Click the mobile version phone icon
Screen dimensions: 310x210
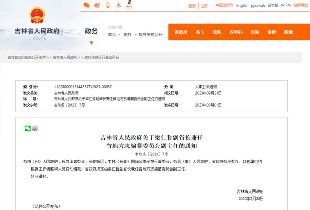(x=108, y=5)
